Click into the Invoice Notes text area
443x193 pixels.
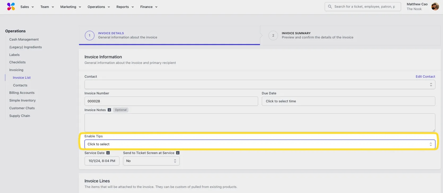coord(260,122)
